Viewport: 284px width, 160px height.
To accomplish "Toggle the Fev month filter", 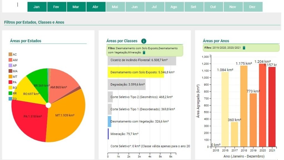I will (57, 7).
